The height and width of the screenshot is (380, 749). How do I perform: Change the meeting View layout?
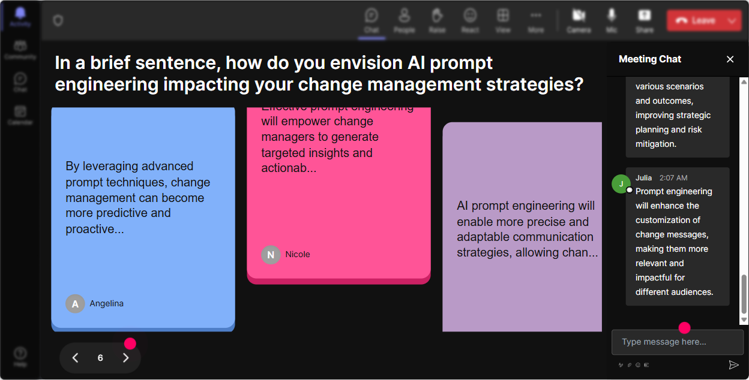(503, 21)
